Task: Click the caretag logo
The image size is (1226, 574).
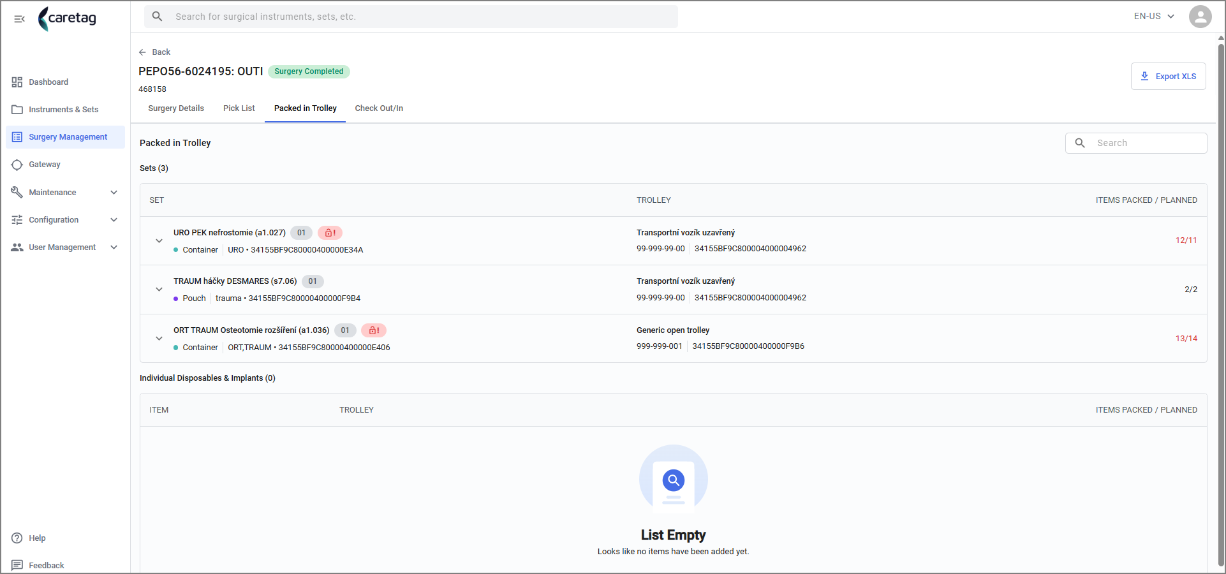Action: coord(67,18)
